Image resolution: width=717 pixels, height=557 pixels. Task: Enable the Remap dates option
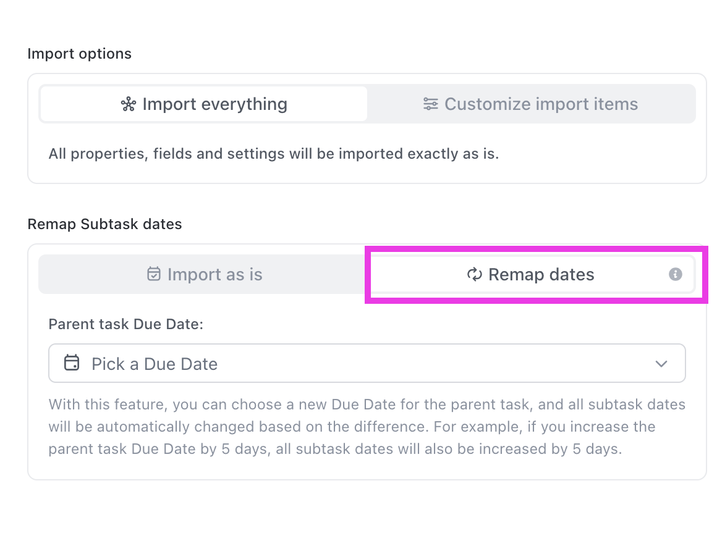(532, 274)
